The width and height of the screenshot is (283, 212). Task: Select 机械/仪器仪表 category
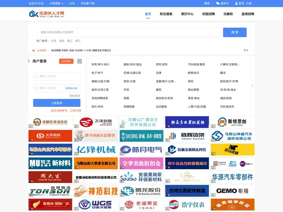132,73
